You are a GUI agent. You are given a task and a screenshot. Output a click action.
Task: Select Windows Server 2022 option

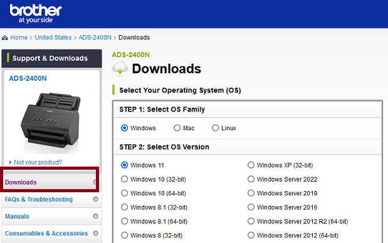[x=251, y=179]
